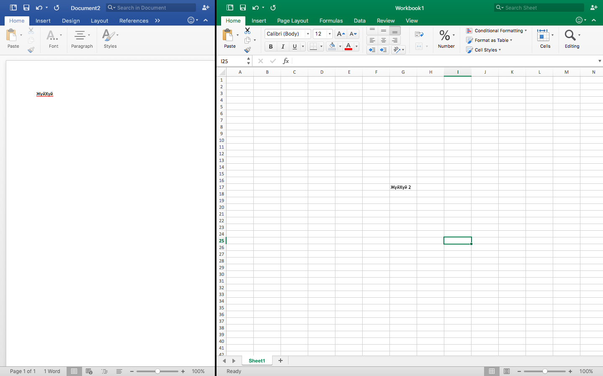Screen dimensions: 603x376
Task: Decrease indent in Excel
Action: [x=372, y=50]
